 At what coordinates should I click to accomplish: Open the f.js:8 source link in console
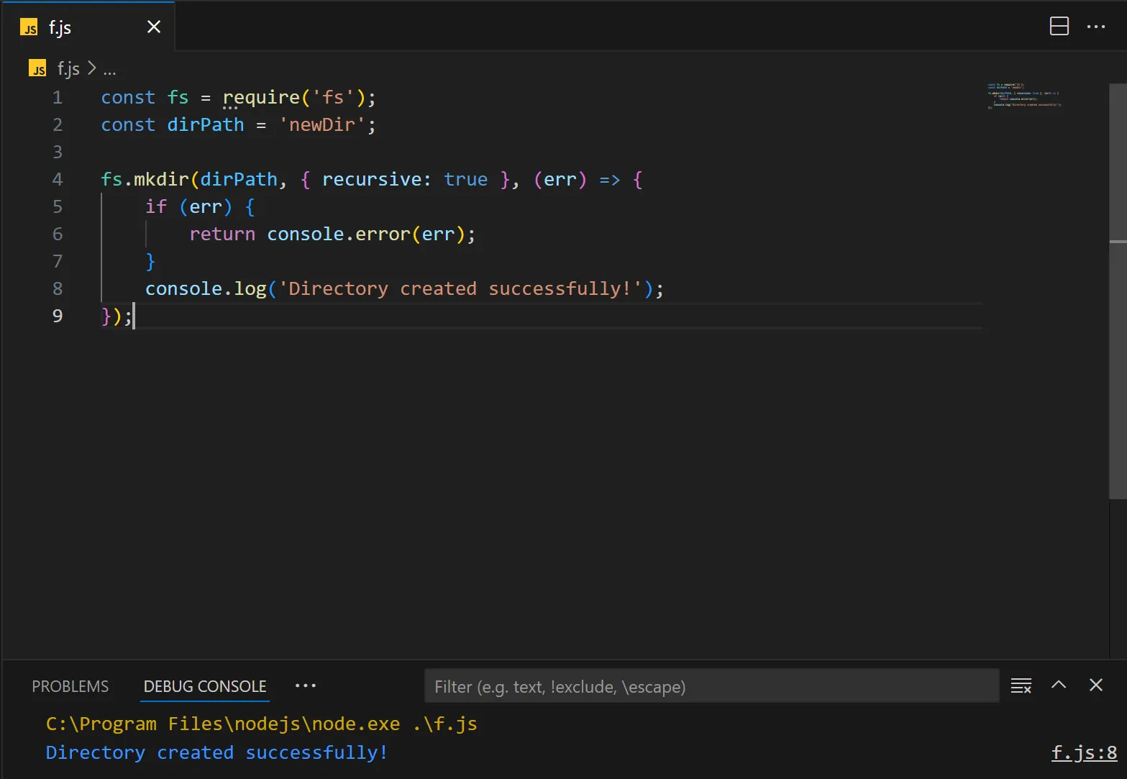(x=1084, y=753)
